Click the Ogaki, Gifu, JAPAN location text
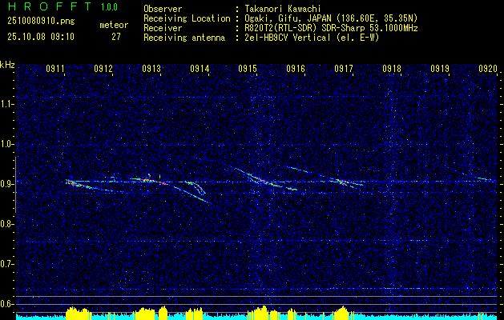The width and height of the screenshot is (504, 320). (x=330, y=18)
